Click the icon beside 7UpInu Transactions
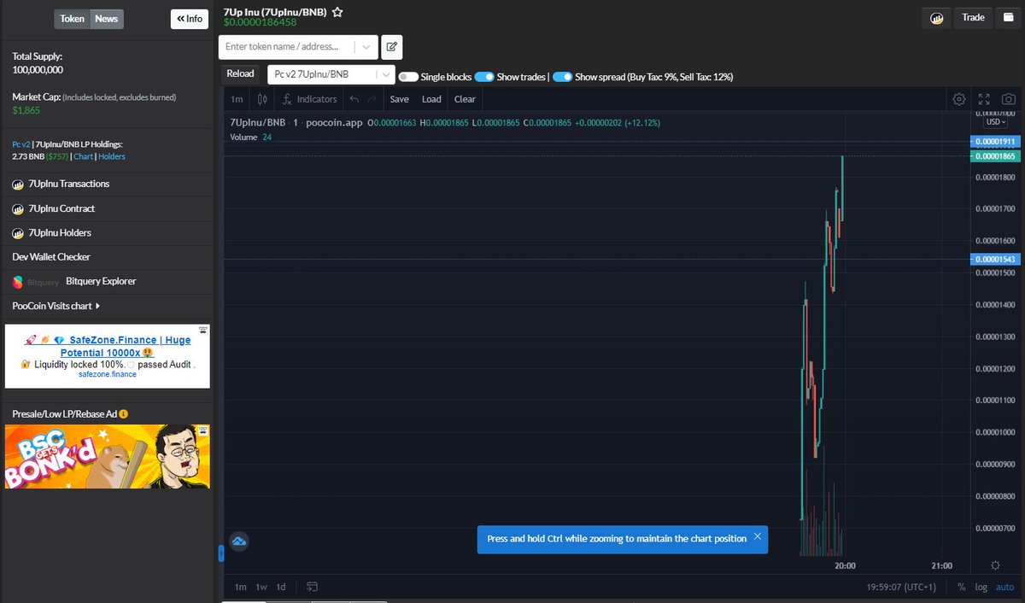The image size is (1025, 603). pyautogui.click(x=18, y=184)
